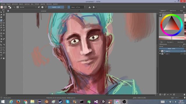
Task: Duplicate the current layer
Action: click(165, 94)
